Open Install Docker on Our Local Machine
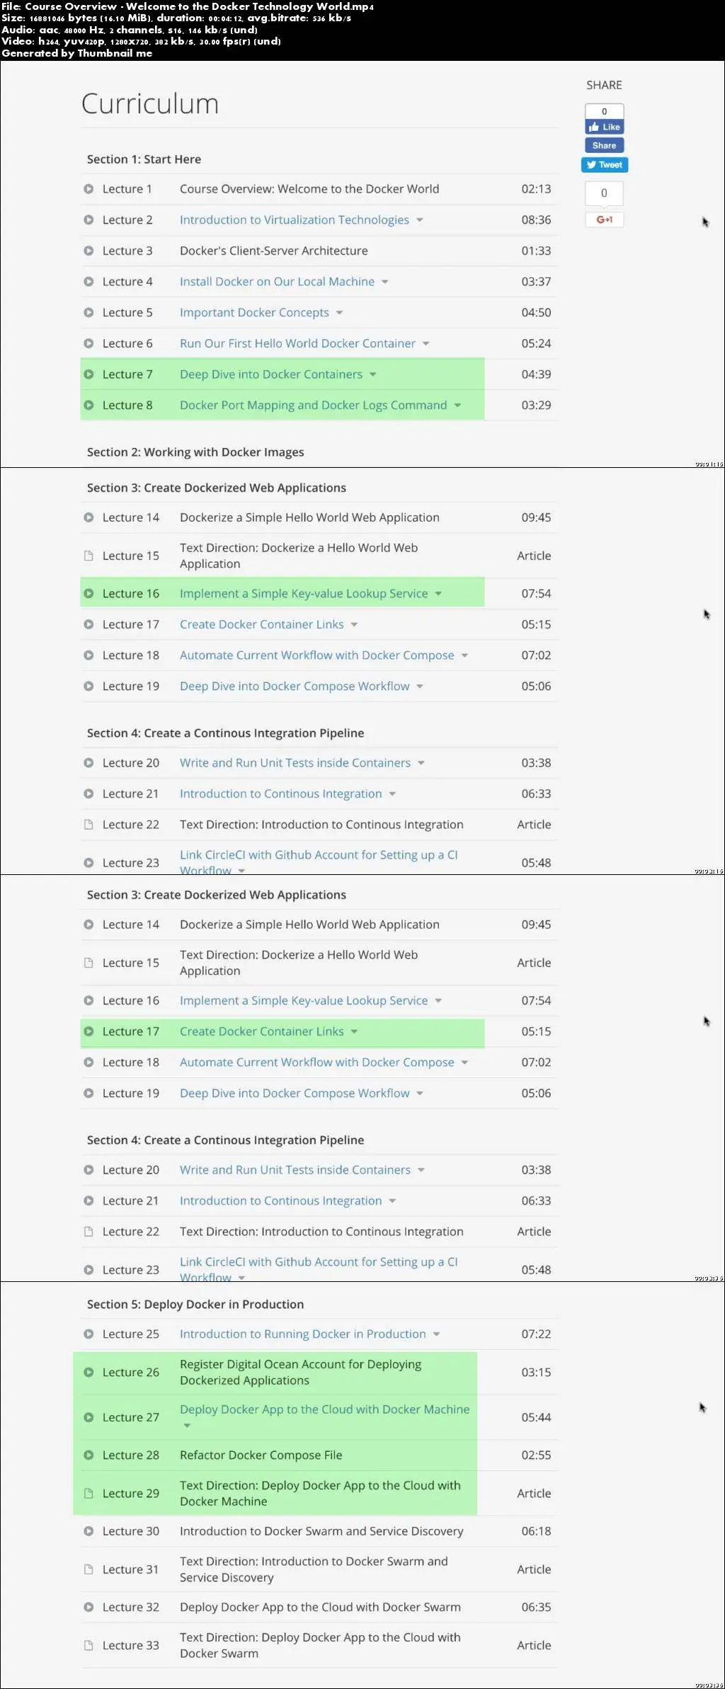This screenshot has width=725, height=1689. click(x=277, y=282)
